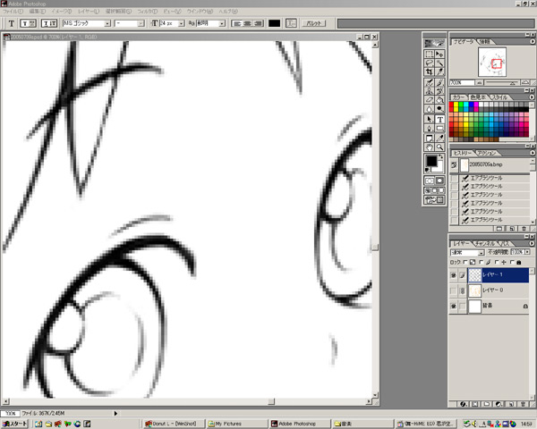Select the Type tool in the toolbox

pyautogui.click(x=440, y=119)
